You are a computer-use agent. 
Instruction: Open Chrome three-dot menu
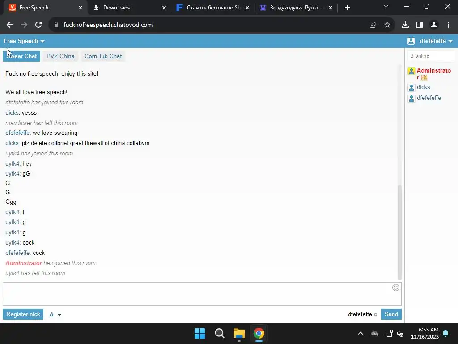[448, 25]
